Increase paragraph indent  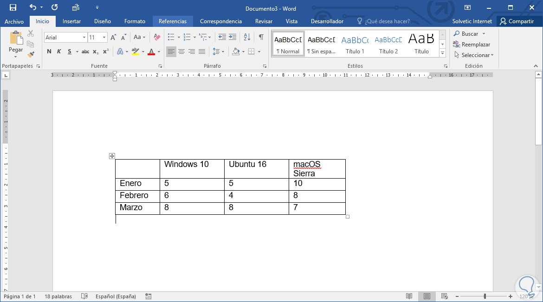coord(233,37)
